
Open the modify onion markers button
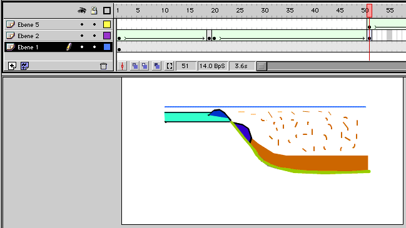tap(170, 66)
